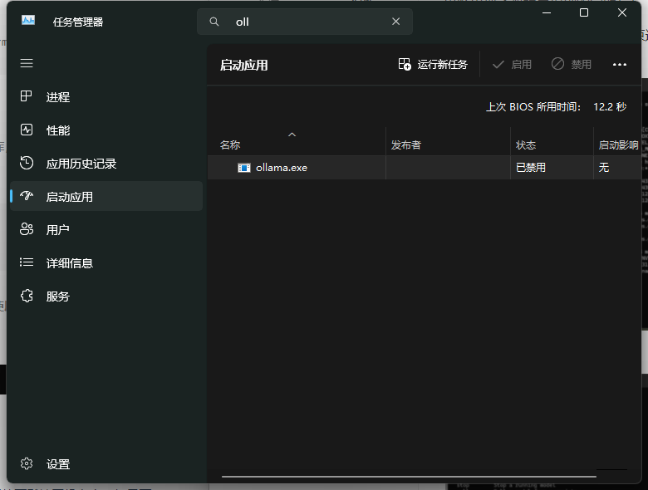The height and width of the screenshot is (490, 648).
Task: Click the hamburger navigation menu icon
Action: [27, 63]
